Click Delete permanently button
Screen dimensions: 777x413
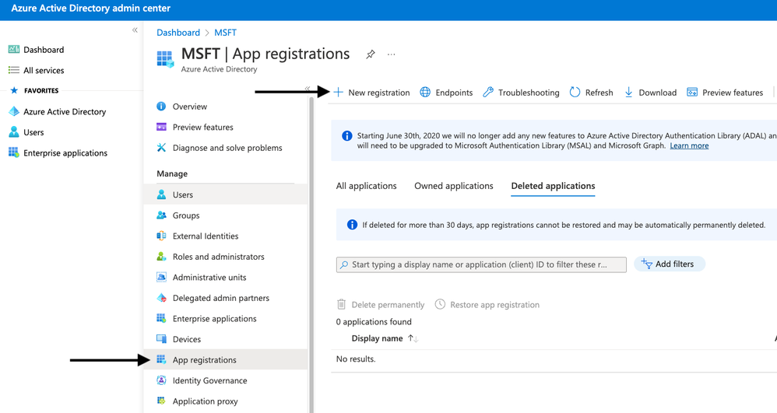click(381, 305)
